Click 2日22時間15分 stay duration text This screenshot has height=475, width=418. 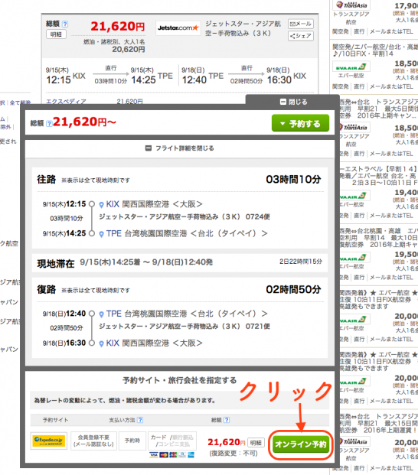(x=301, y=262)
